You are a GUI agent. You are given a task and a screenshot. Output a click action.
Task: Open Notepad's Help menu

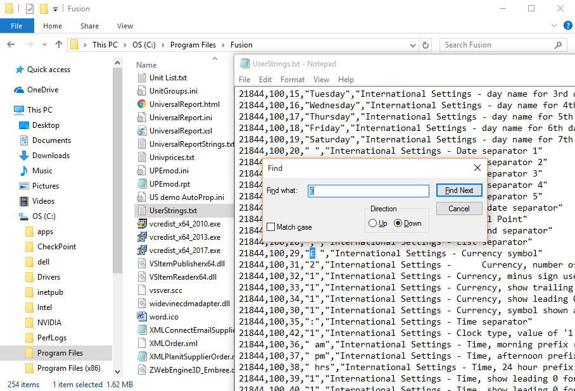click(346, 80)
